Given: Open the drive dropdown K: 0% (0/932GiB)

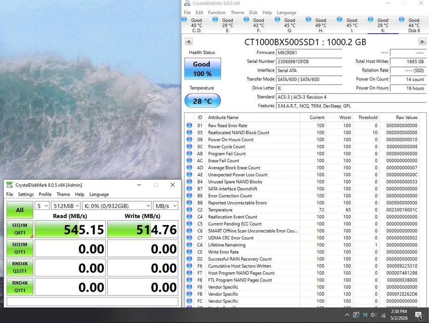Looking at the screenshot, I should point(117,206).
